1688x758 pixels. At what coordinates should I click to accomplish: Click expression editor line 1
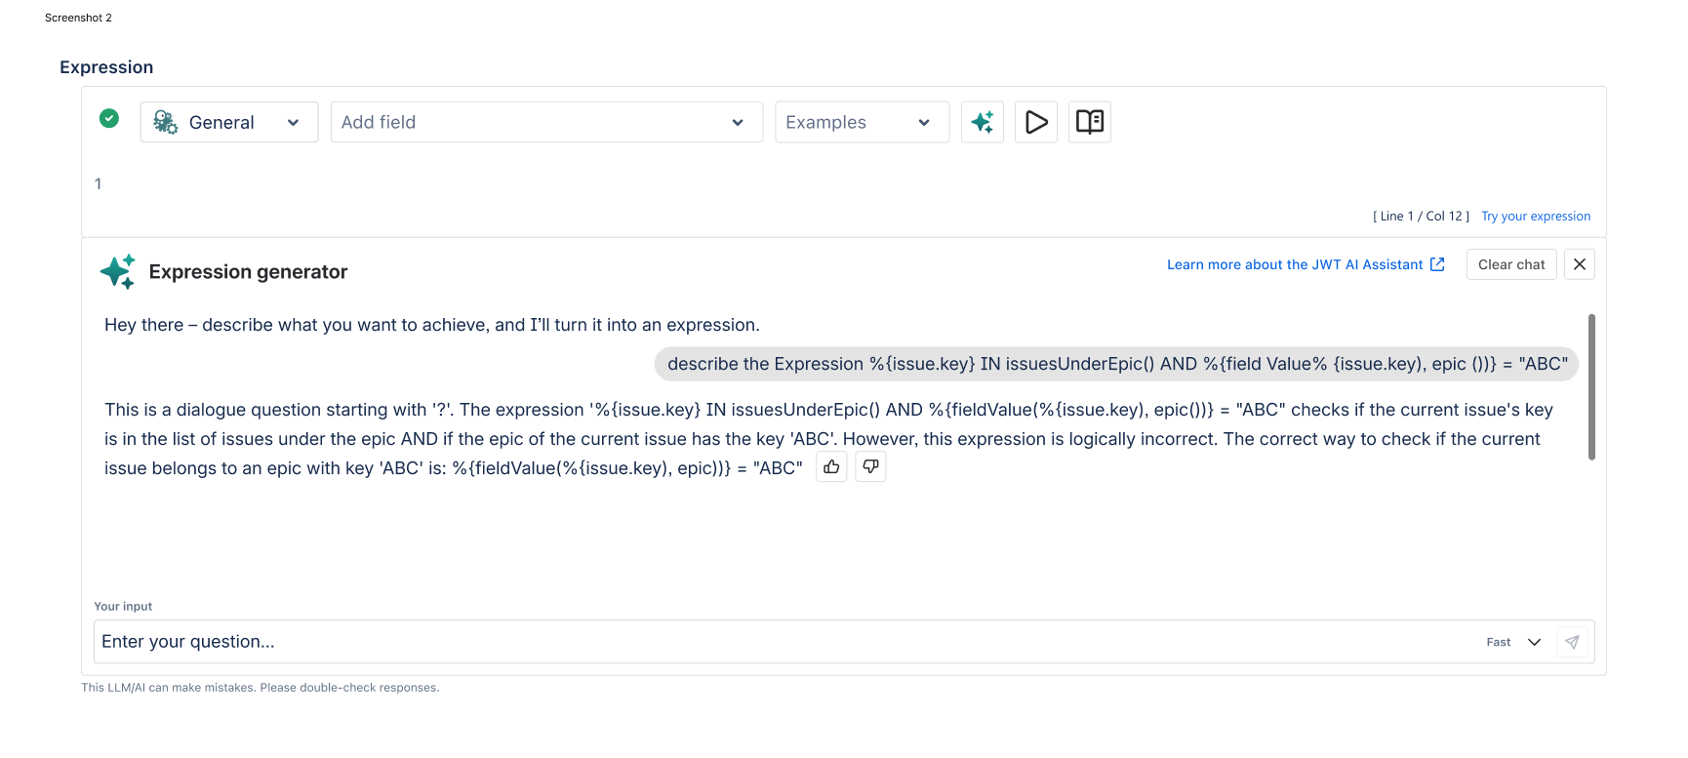pyautogui.click(x=844, y=183)
